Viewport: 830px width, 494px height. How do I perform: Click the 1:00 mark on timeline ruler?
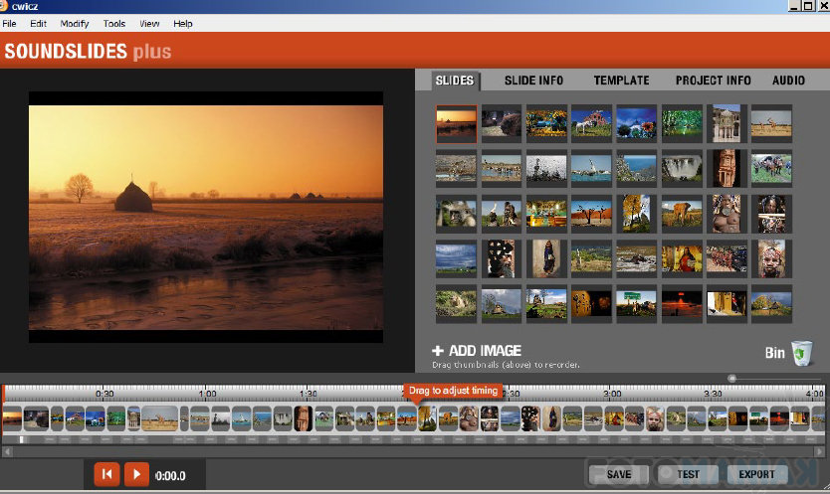coord(207,394)
